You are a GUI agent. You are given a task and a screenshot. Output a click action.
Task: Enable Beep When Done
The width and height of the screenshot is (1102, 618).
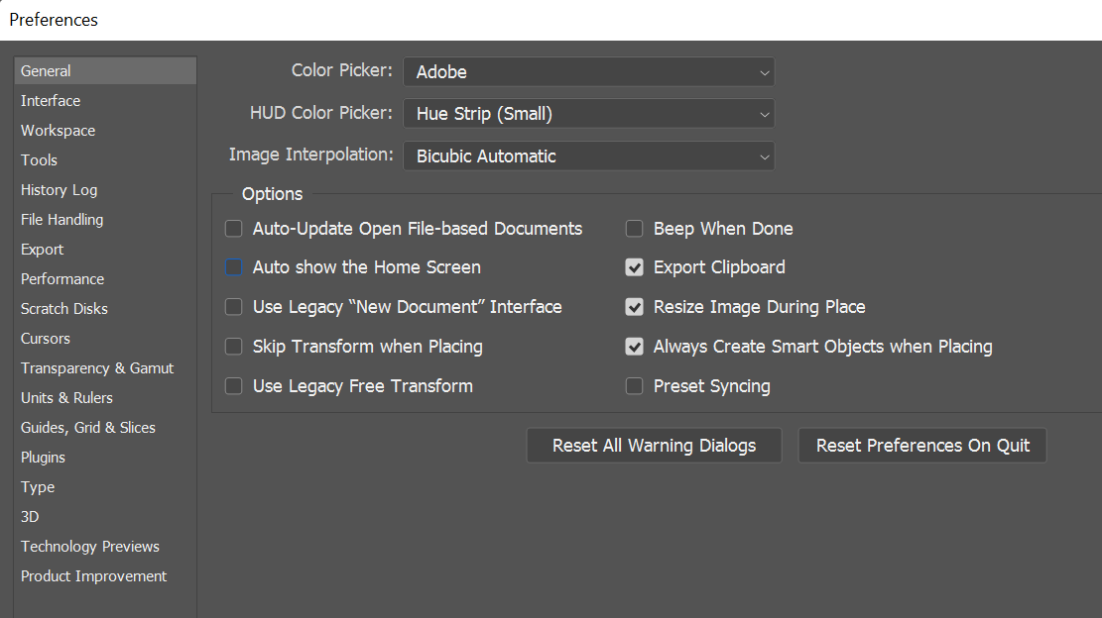(x=634, y=228)
